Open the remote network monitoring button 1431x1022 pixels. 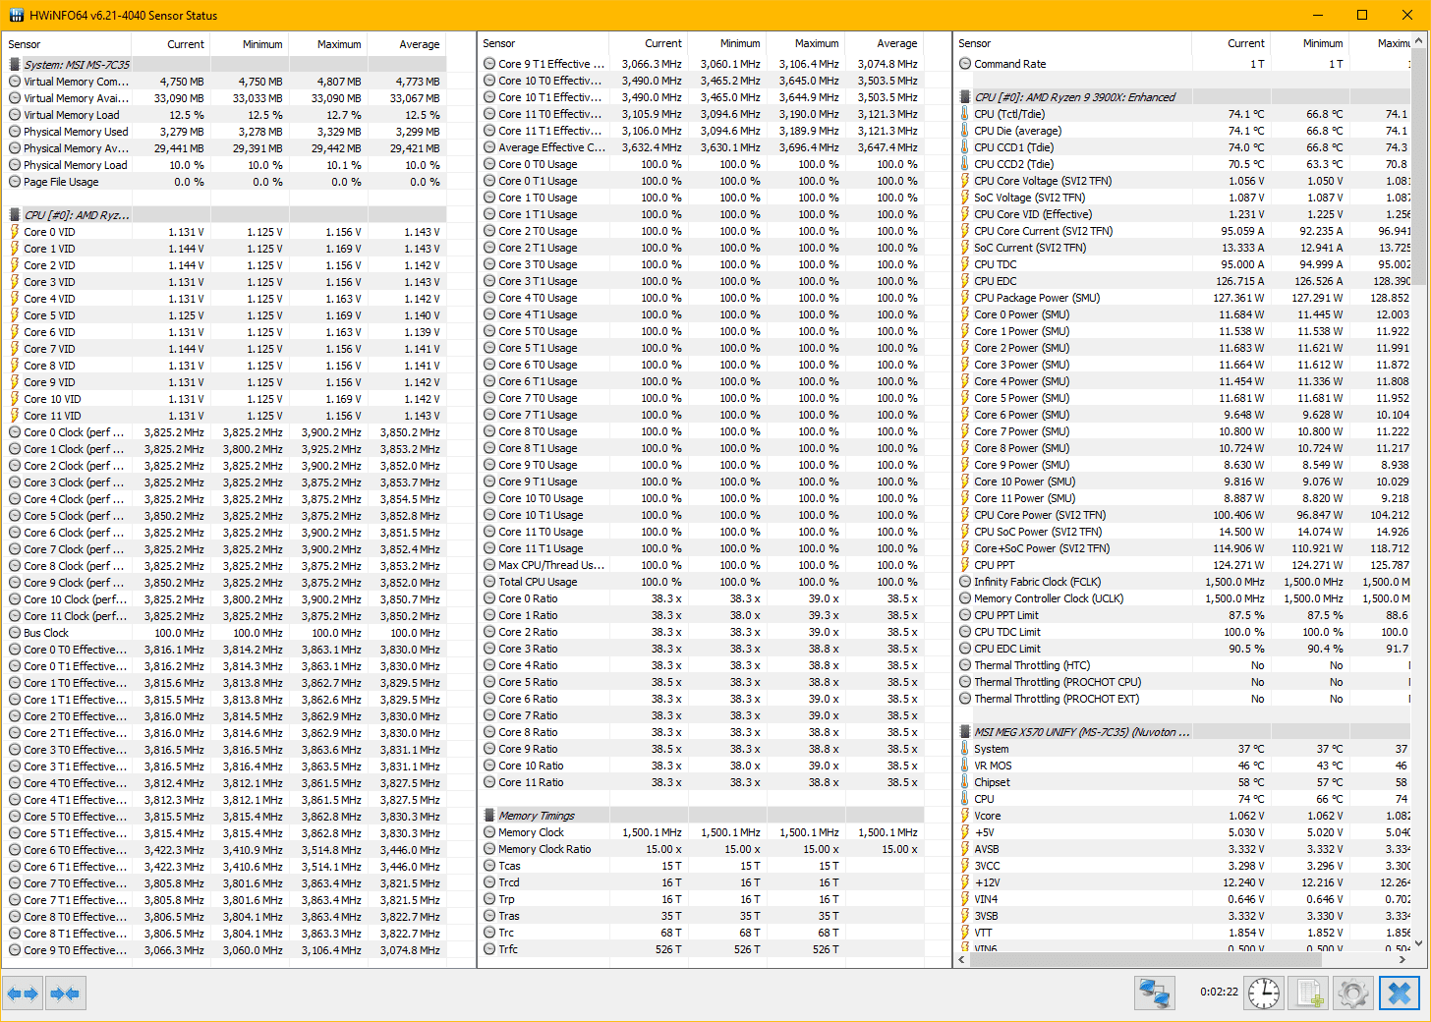pos(1154,994)
